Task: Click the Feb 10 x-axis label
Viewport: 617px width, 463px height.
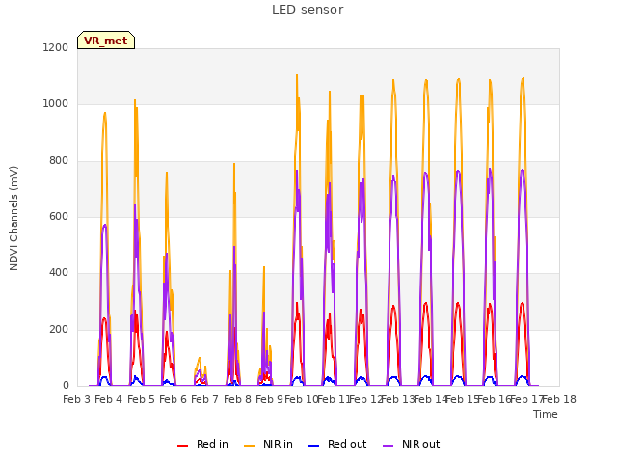Action: click(302, 399)
